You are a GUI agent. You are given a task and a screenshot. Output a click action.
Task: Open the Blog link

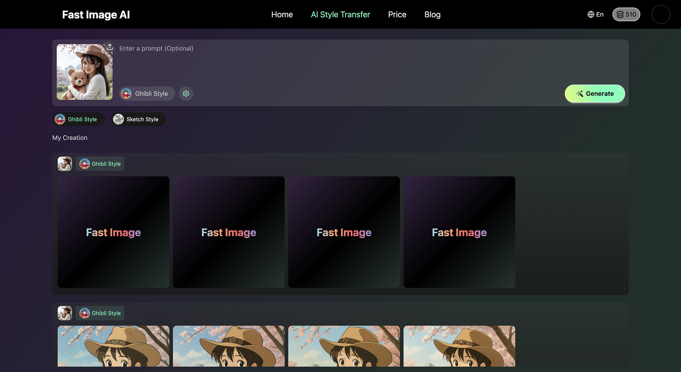click(432, 15)
